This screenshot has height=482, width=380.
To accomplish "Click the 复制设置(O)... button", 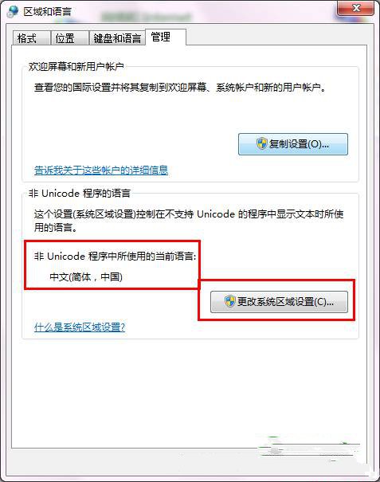I will (x=293, y=144).
